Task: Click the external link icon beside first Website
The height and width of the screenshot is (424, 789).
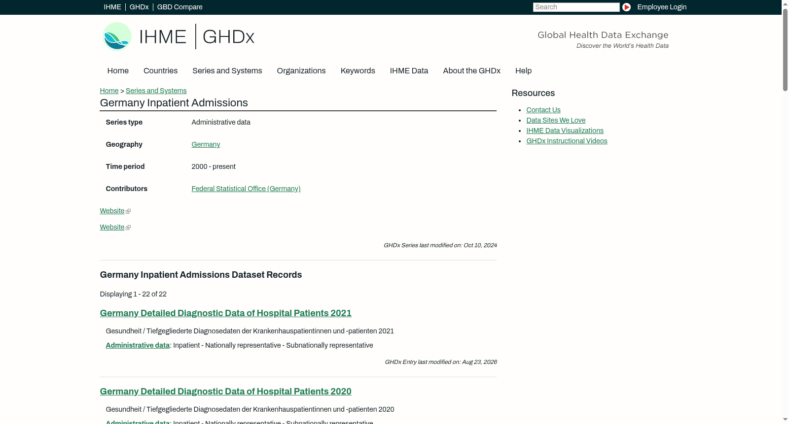Action: click(x=128, y=211)
